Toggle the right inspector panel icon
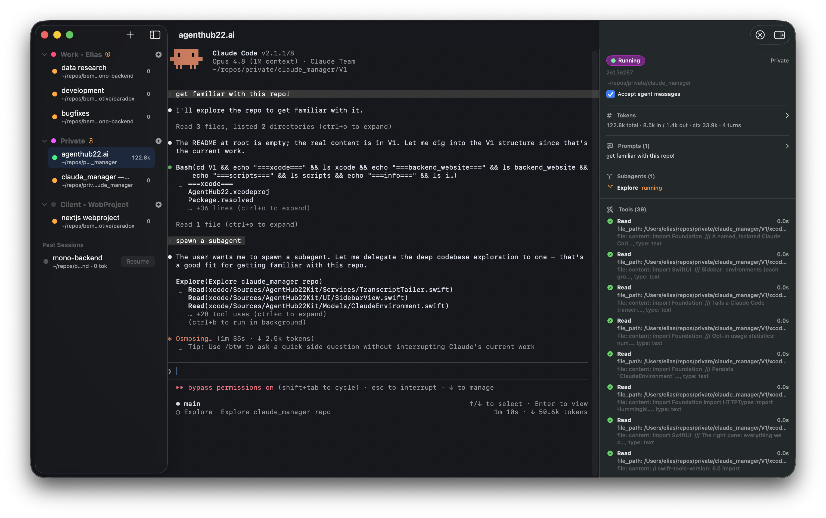 point(780,35)
